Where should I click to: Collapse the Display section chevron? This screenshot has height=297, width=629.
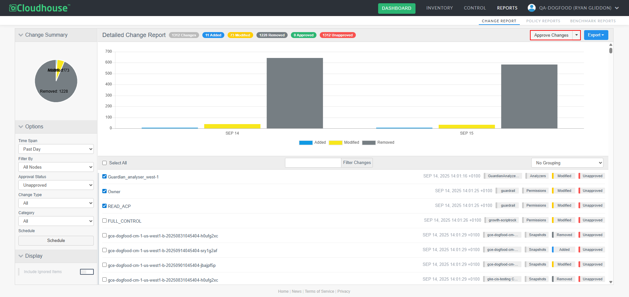pos(21,256)
